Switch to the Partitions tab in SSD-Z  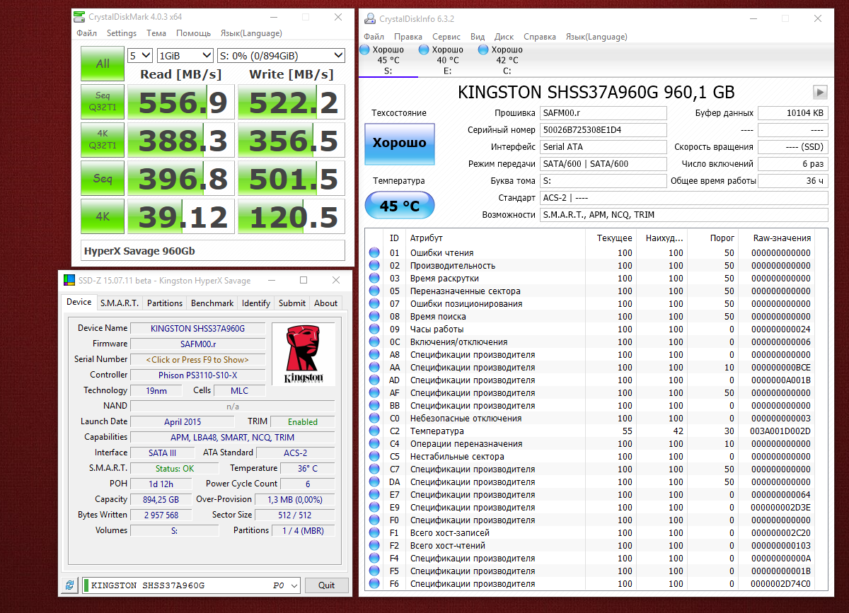pyautogui.click(x=165, y=303)
